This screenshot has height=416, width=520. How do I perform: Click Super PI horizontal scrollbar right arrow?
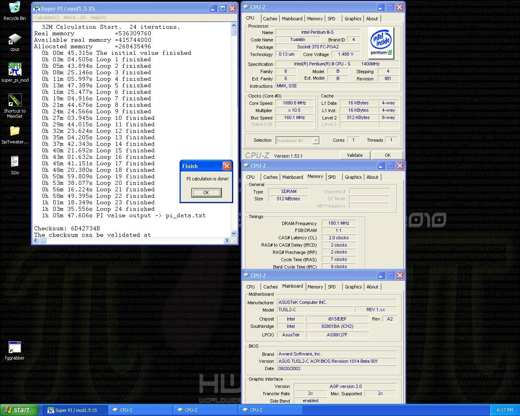coord(227,240)
